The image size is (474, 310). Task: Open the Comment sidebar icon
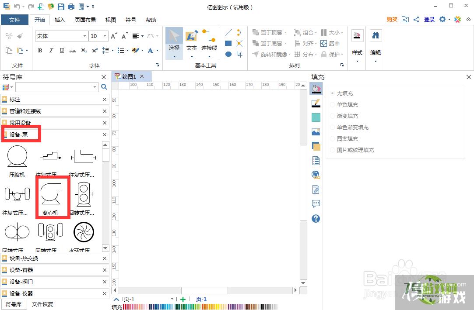316,203
